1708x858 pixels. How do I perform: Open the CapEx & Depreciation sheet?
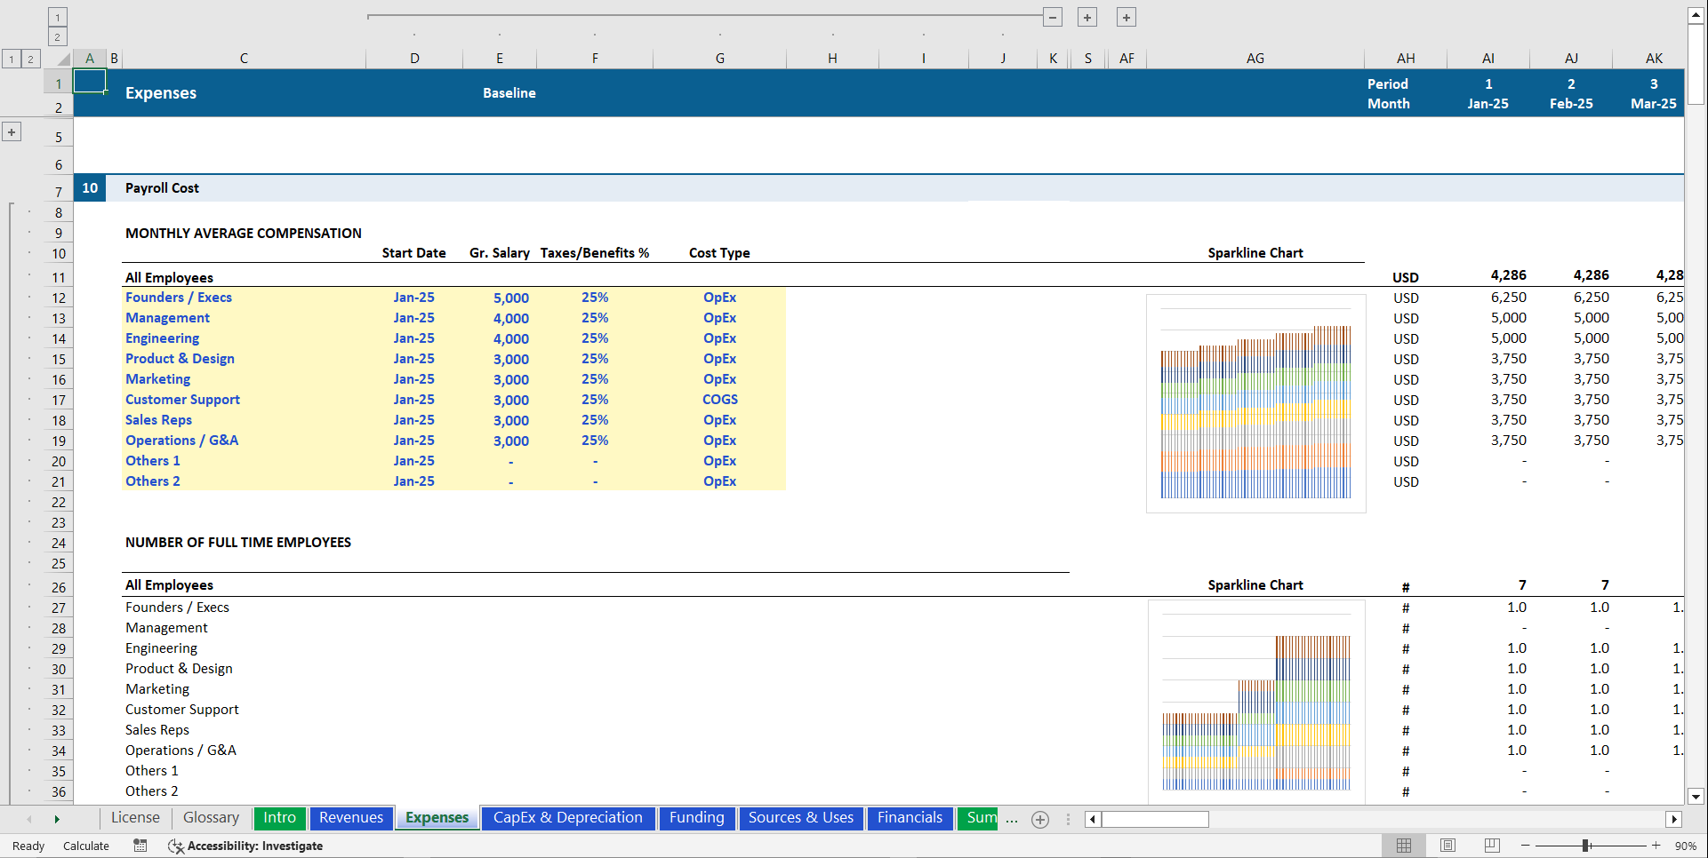point(568,818)
